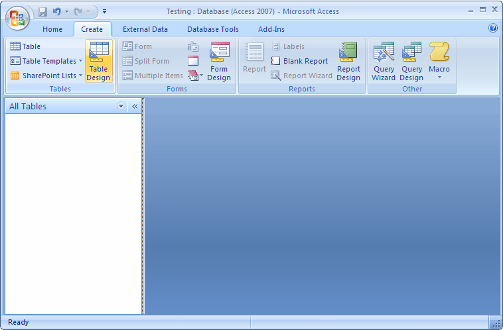Click the All Tables header title
Image resolution: width=503 pixels, height=330 pixels.
click(x=28, y=107)
